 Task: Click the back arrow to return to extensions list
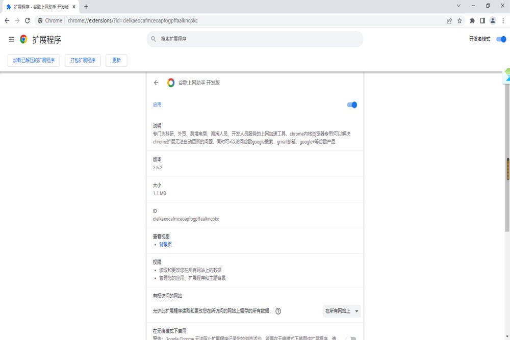coord(157,83)
